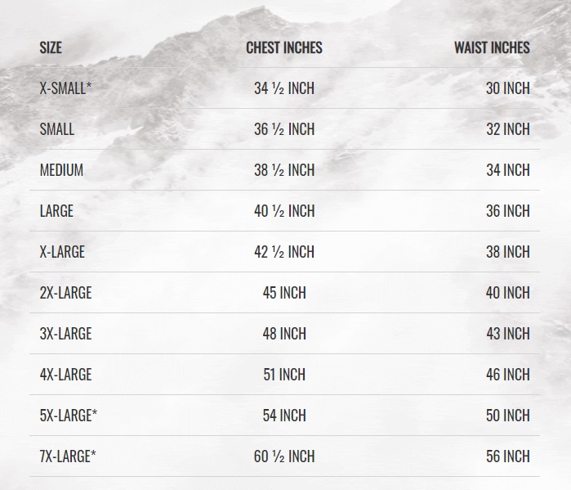The image size is (571, 490).
Task: Select the X-LARGE size label
Action: click(62, 252)
